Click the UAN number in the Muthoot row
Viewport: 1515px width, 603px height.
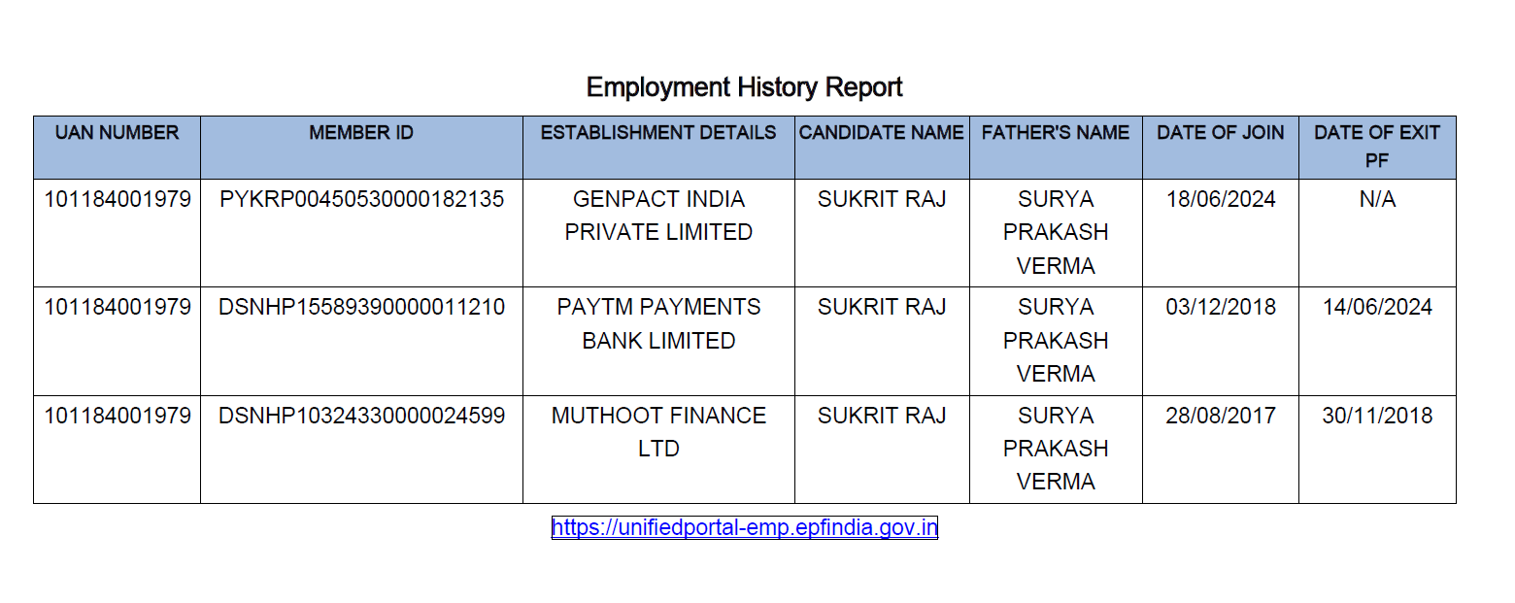point(118,416)
